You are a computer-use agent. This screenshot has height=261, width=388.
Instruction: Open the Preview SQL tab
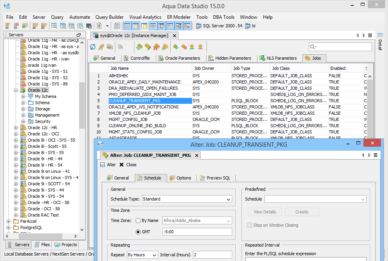tap(215, 178)
